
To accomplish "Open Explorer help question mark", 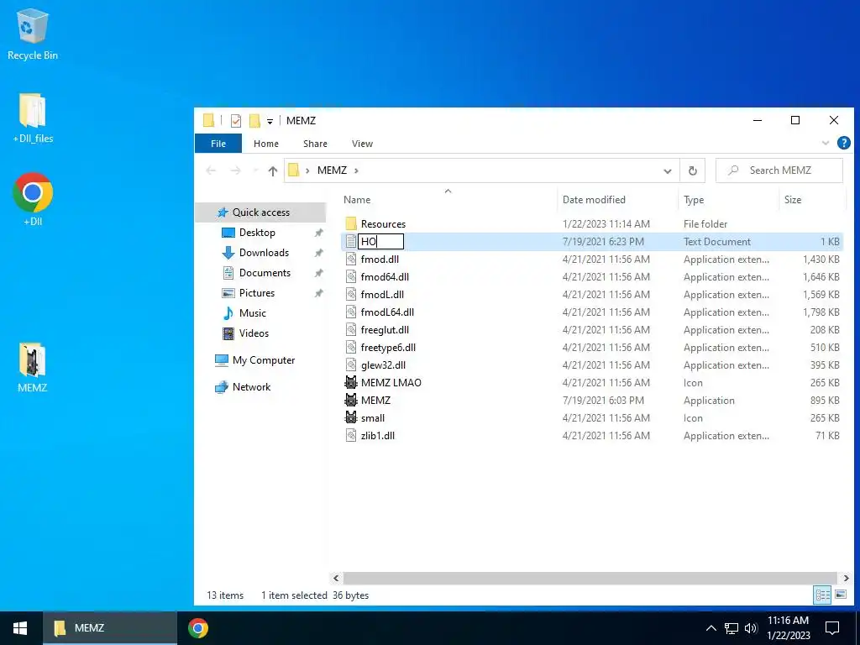I will pyautogui.click(x=843, y=143).
